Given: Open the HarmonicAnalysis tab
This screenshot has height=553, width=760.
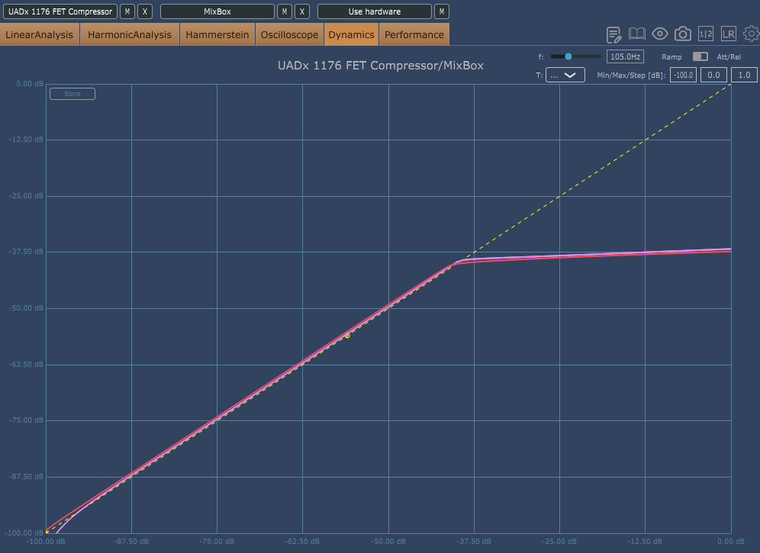Looking at the screenshot, I should [128, 34].
